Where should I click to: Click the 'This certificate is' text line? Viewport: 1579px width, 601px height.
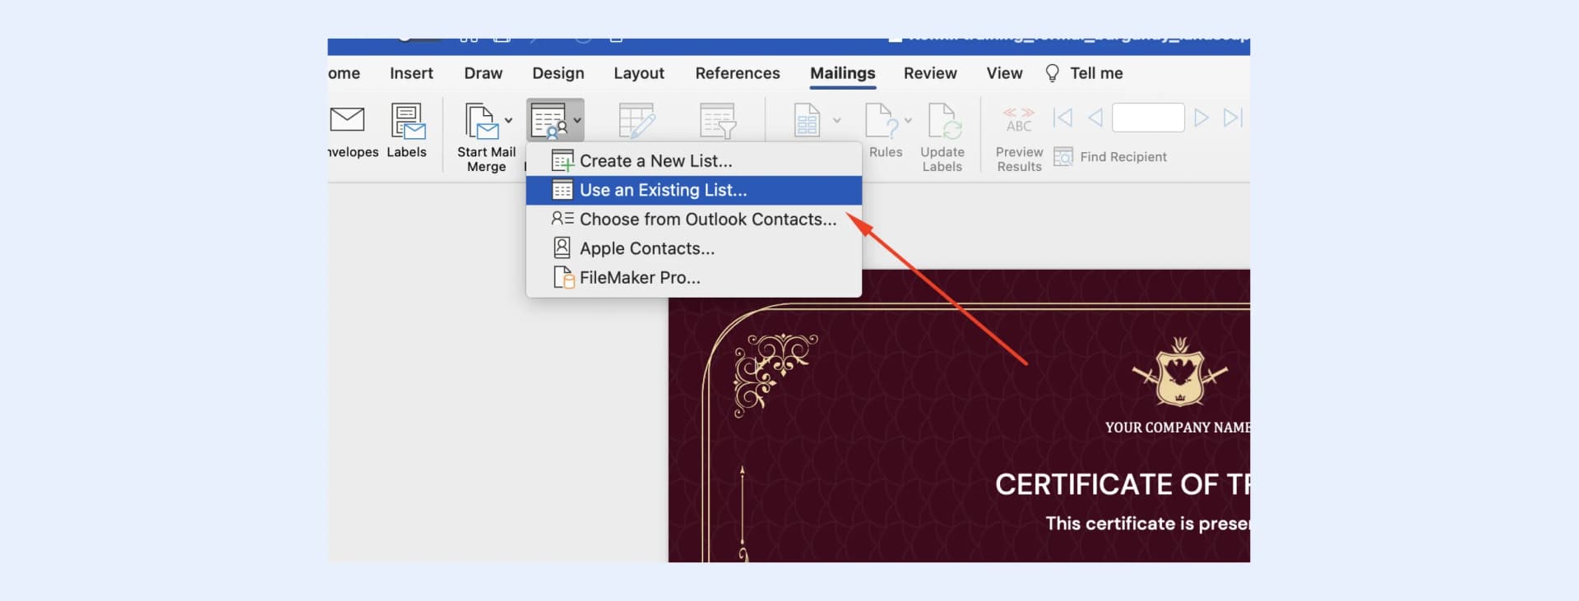tap(1147, 524)
